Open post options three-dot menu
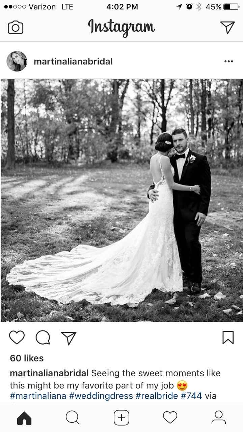This screenshot has width=243, height=432. 228,61
